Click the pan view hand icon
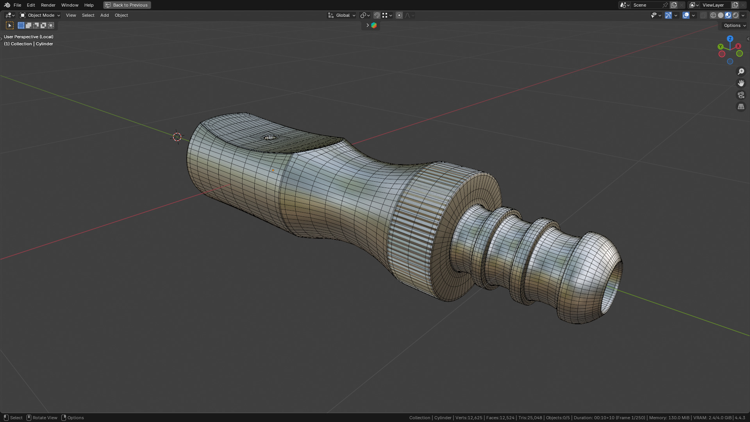This screenshot has width=750, height=422. [x=741, y=83]
